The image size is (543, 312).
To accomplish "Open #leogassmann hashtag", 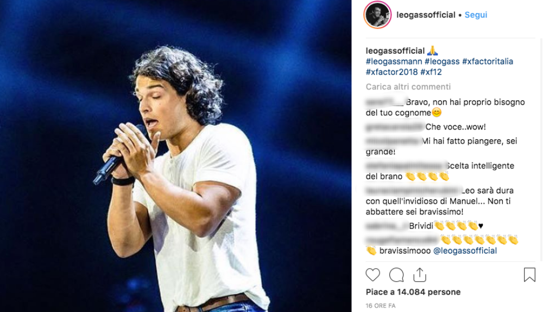I will pos(394,62).
